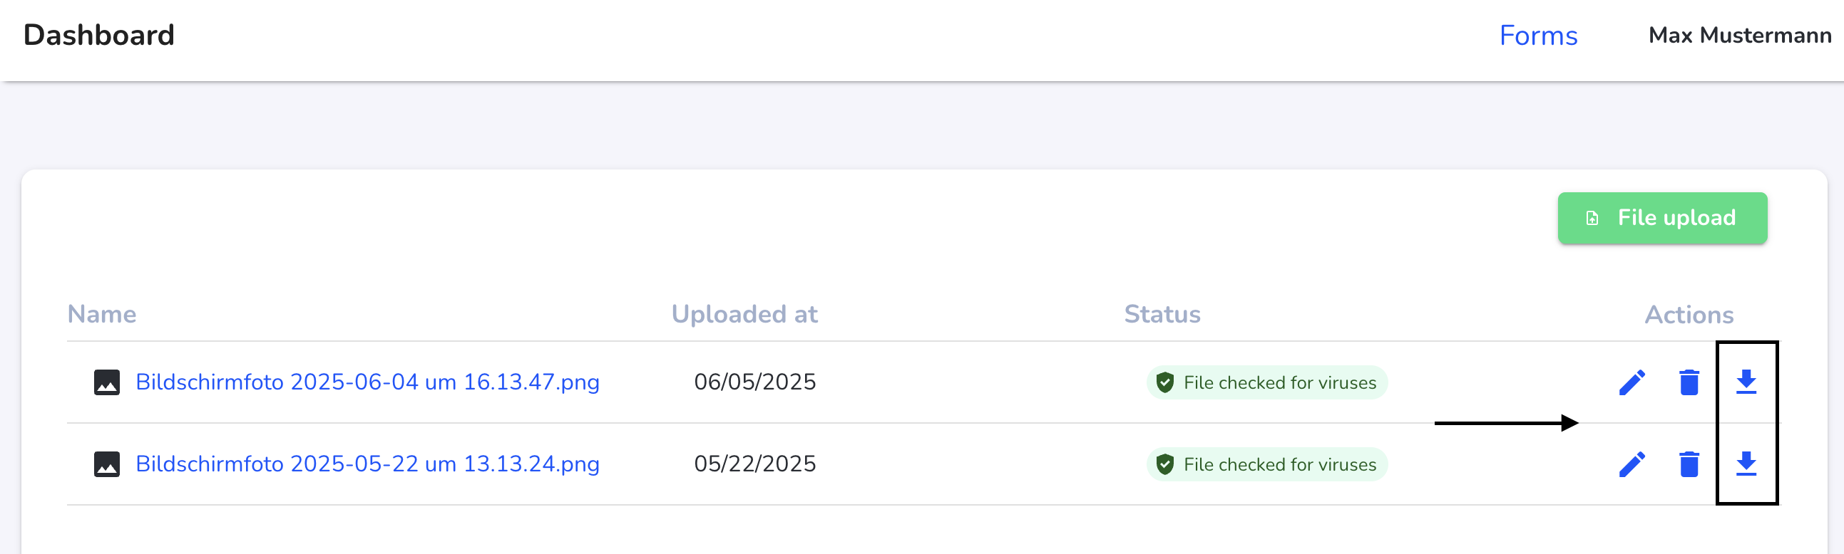Delete the 16.13.47.png file with trash icon

pos(1689,382)
